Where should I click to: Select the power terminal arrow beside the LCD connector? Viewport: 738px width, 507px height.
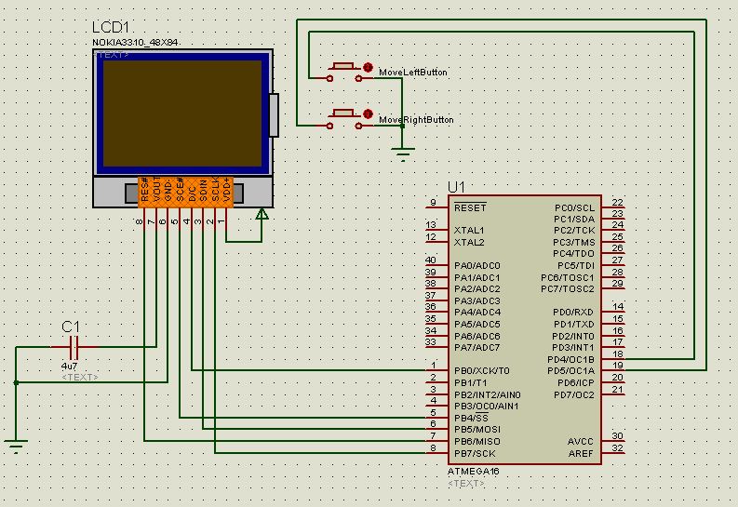click(262, 215)
